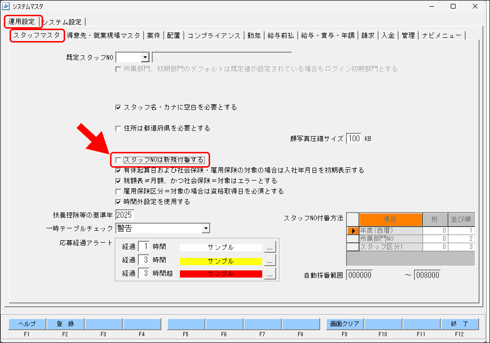The image size is (490, 343).
Task: Select the 勤怠 tab
Action: (x=254, y=35)
